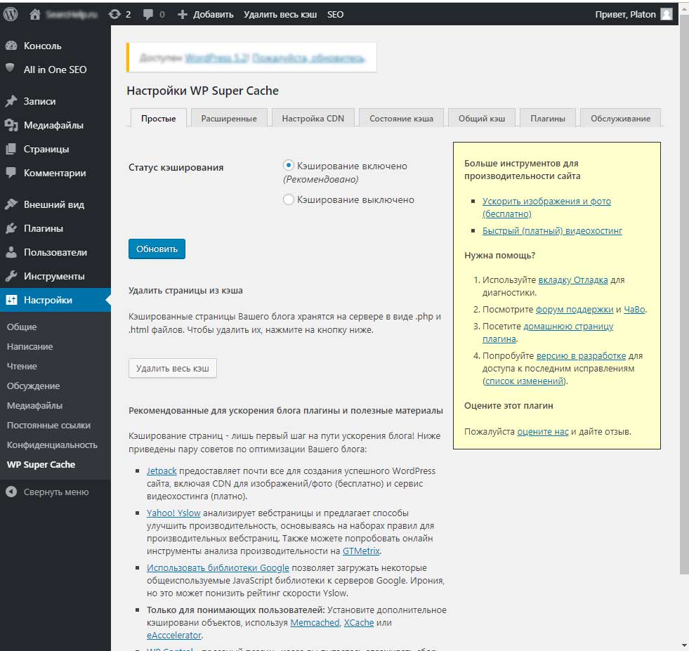The image size is (689, 651).
Task: Click the All in One SEO shield icon
Action: click(x=10, y=68)
